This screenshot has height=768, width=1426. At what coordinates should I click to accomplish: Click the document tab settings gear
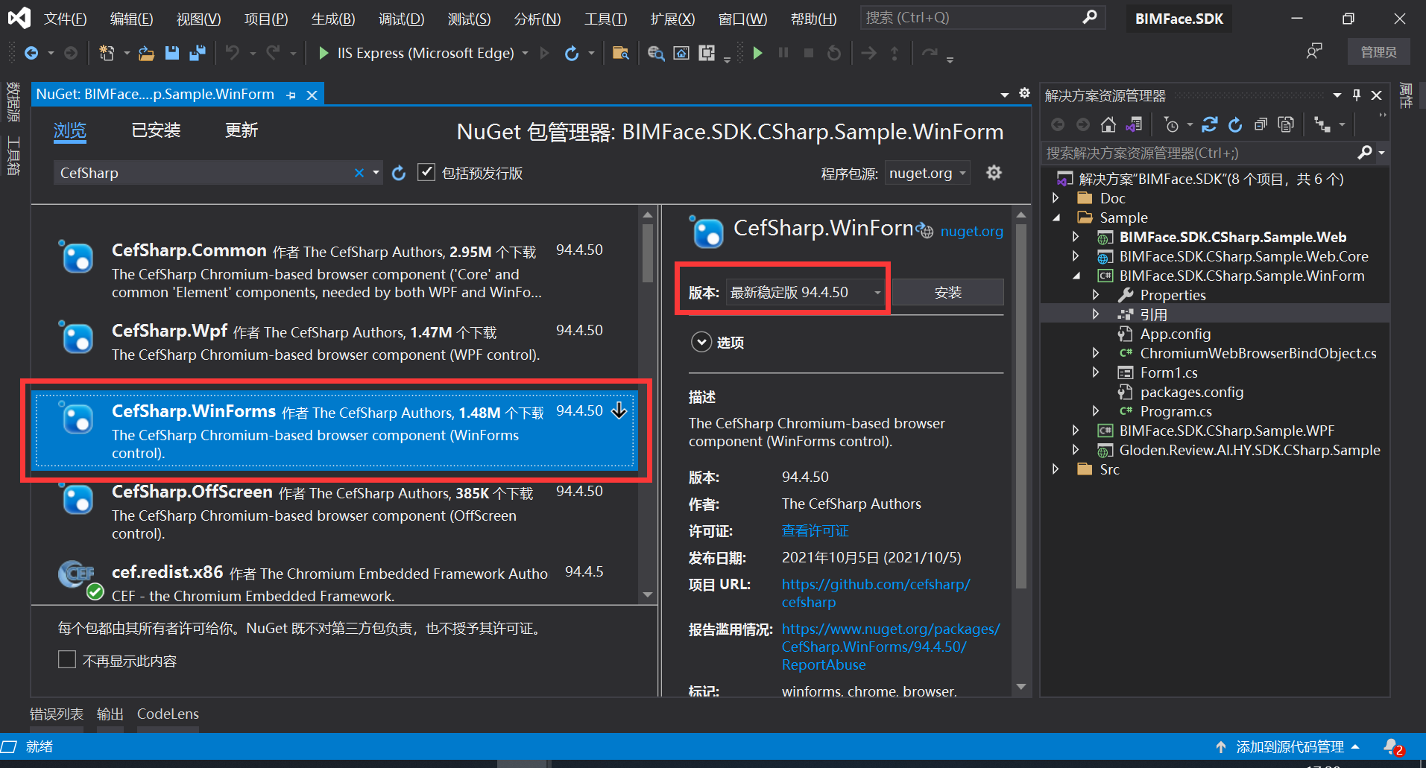(1025, 93)
